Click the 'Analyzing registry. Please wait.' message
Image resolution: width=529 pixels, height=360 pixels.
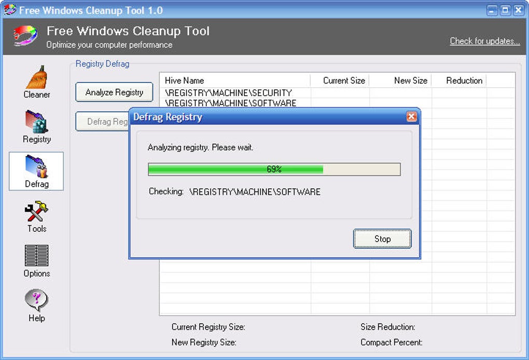coord(200,147)
